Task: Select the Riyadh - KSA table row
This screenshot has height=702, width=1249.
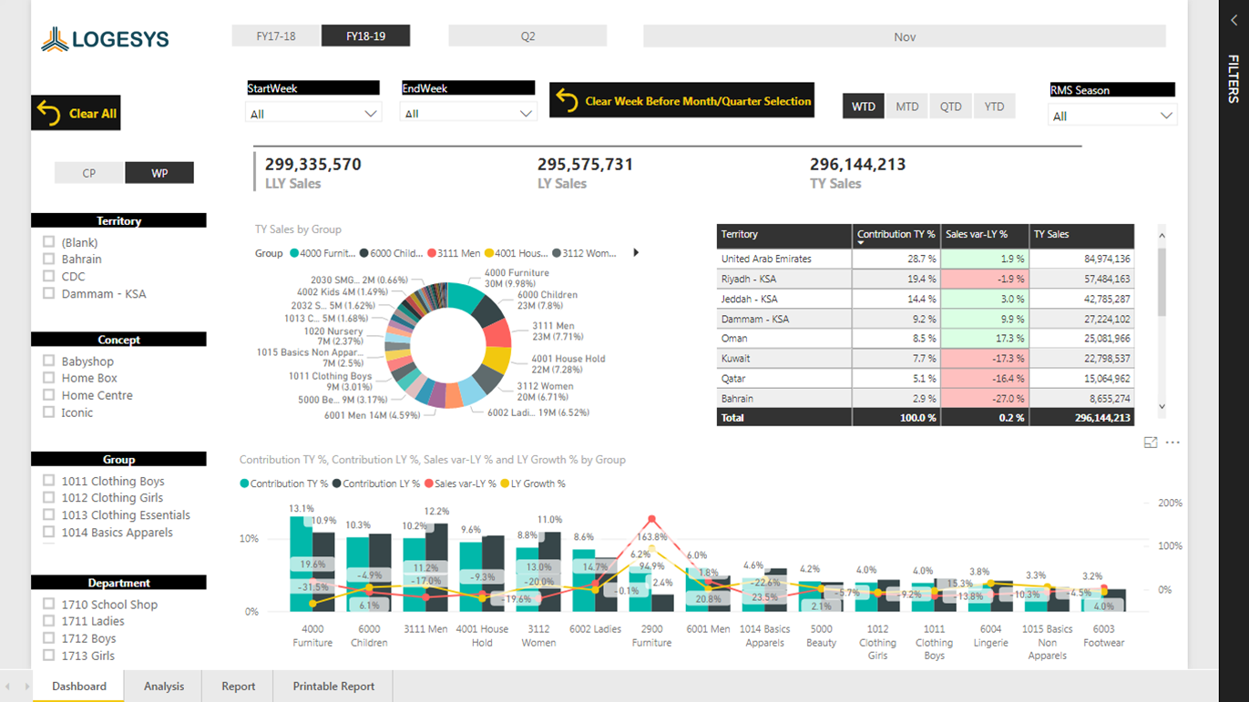Action: click(926, 279)
